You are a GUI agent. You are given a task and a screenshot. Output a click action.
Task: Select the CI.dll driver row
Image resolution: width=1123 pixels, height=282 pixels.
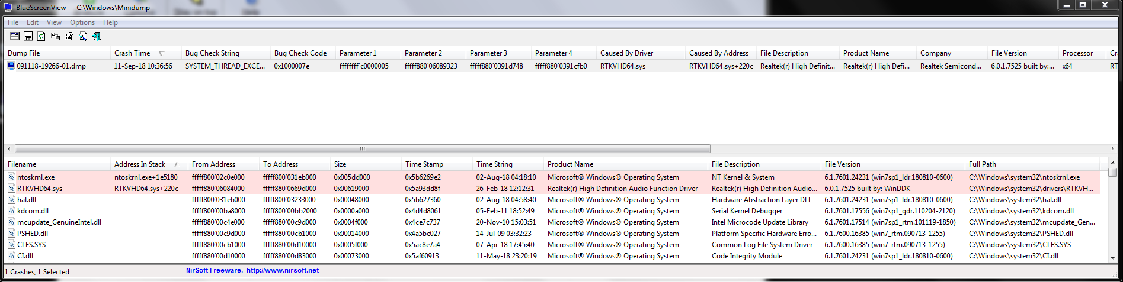(552, 256)
